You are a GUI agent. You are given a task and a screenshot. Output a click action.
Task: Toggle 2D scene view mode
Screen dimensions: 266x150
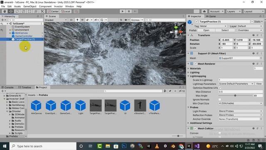click(x=71, y=20)
